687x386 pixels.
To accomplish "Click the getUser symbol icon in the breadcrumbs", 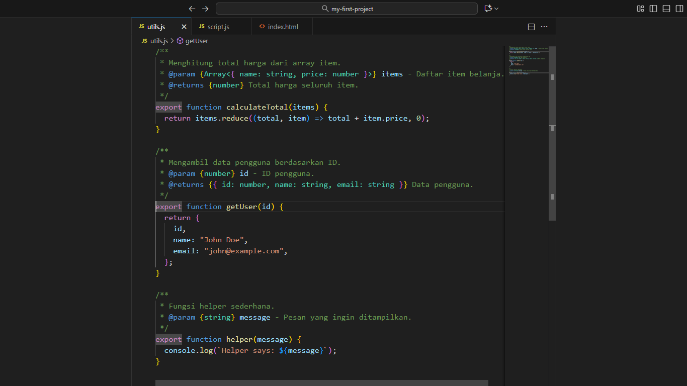I will [x=180, y=41].
